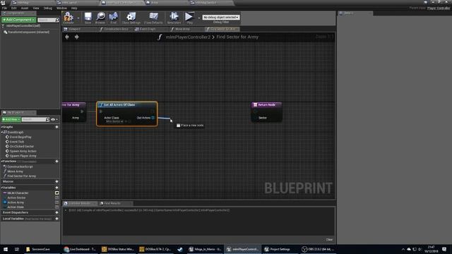Click search icon in My Blueprint panel
452x254 pixels.
point(47,119)
